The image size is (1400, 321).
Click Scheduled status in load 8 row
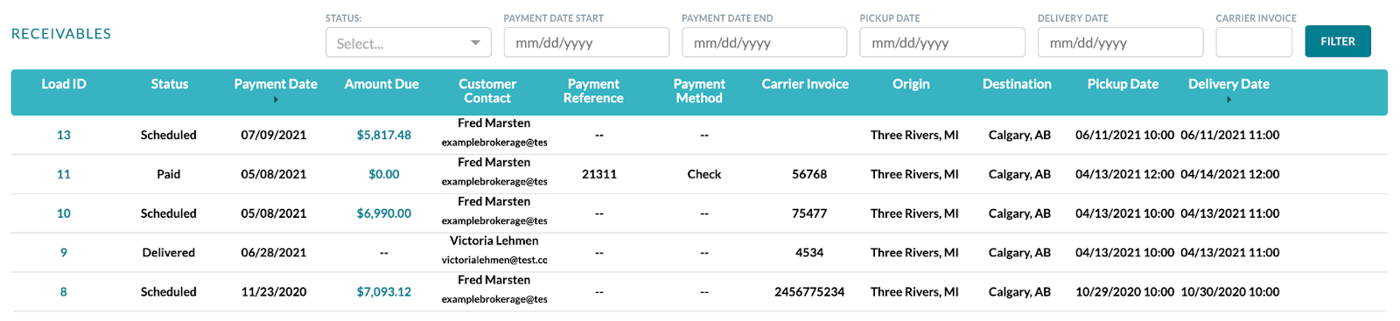[169, 292]
